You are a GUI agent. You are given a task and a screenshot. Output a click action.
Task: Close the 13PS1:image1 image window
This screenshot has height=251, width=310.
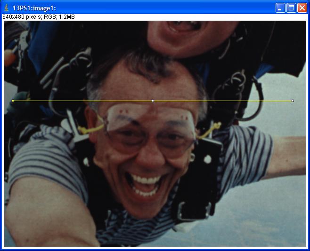coord(302,8)
